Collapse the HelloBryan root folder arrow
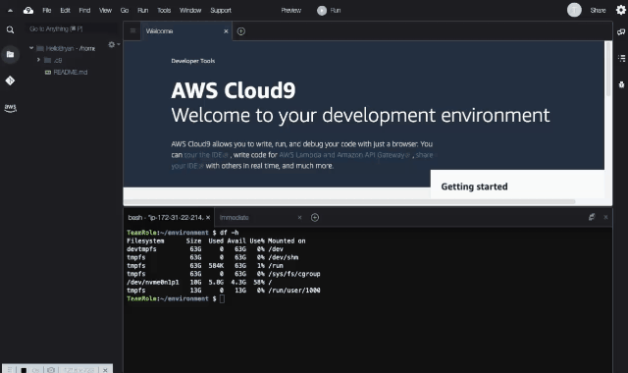 [31, 48]
